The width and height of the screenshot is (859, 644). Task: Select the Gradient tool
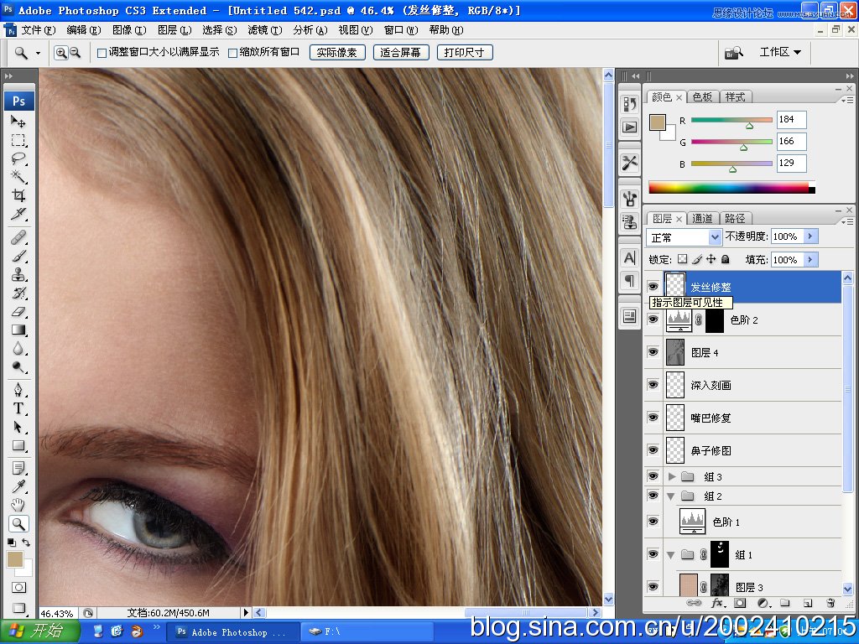pos(18,330)
